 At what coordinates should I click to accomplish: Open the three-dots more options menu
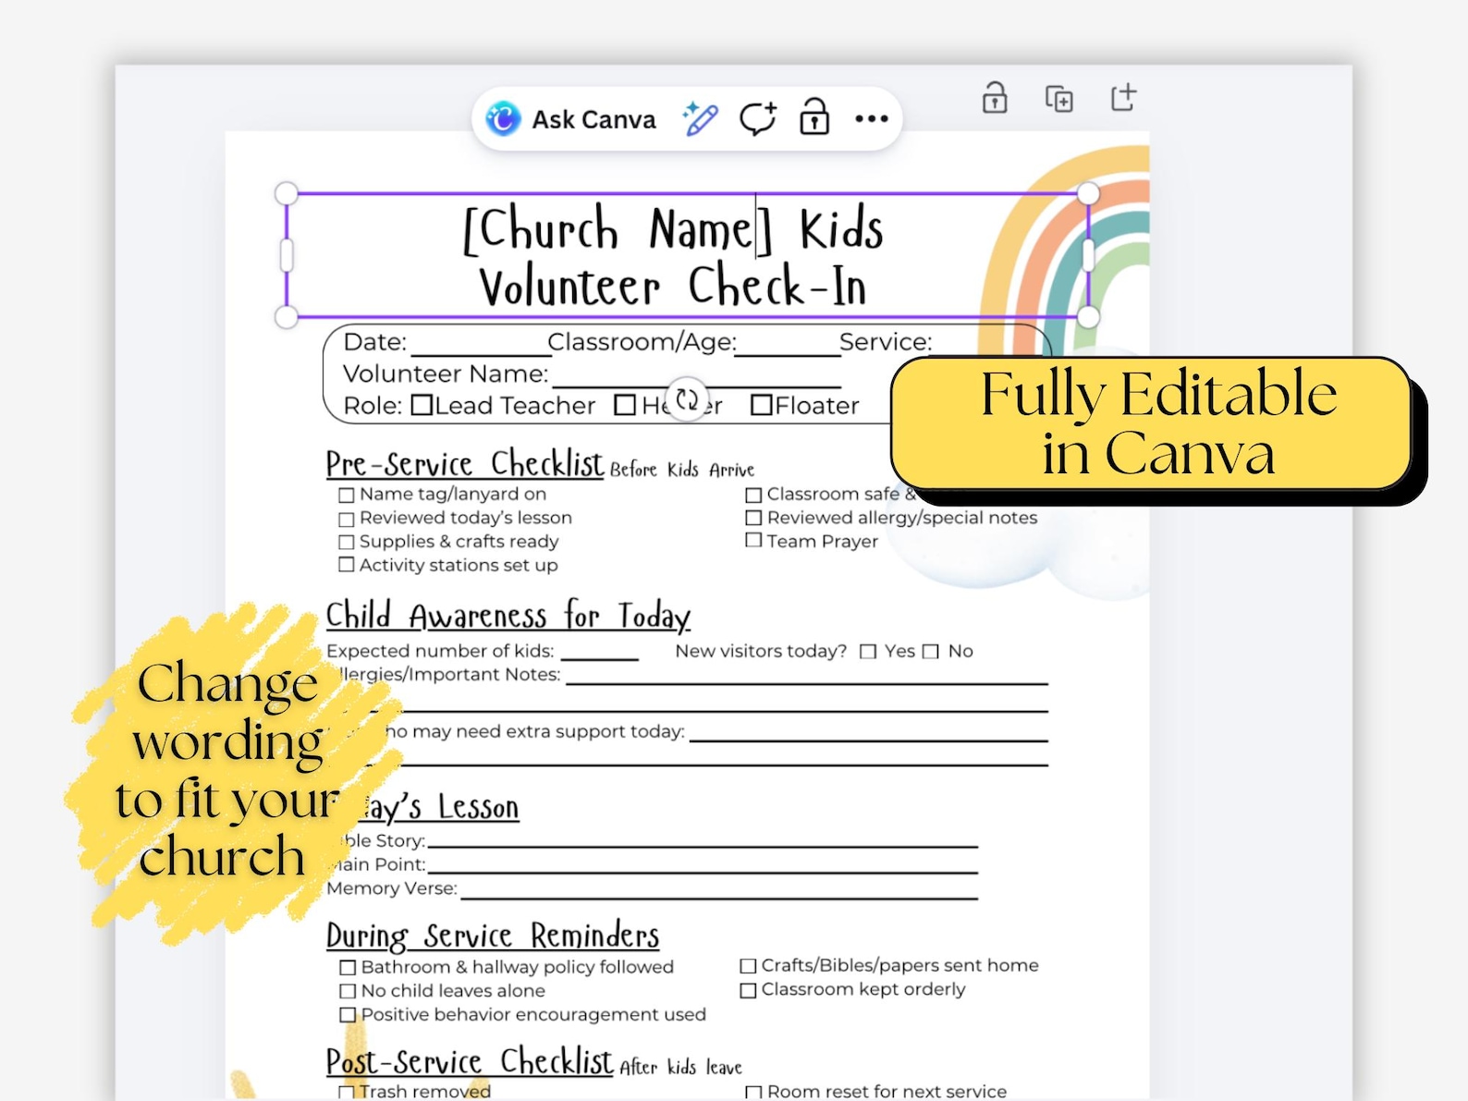point(872,118)
